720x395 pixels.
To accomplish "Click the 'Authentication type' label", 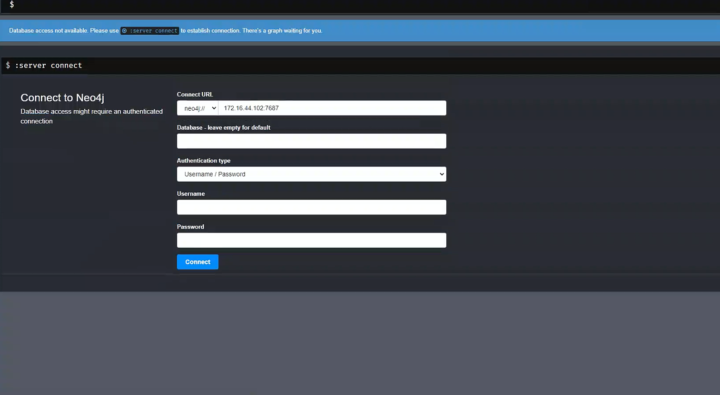I will pyautogui.click(x=204, y=161).
